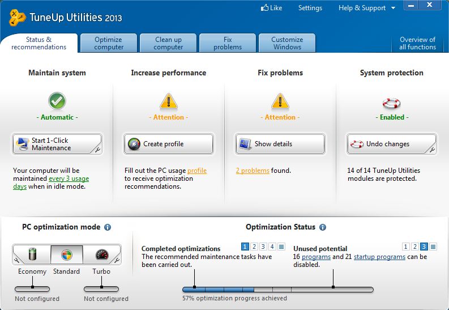Open the 'every 3 usage days' link
This screenshot has width=449, height=310.
pyautogui.click(x=69, y=179)
